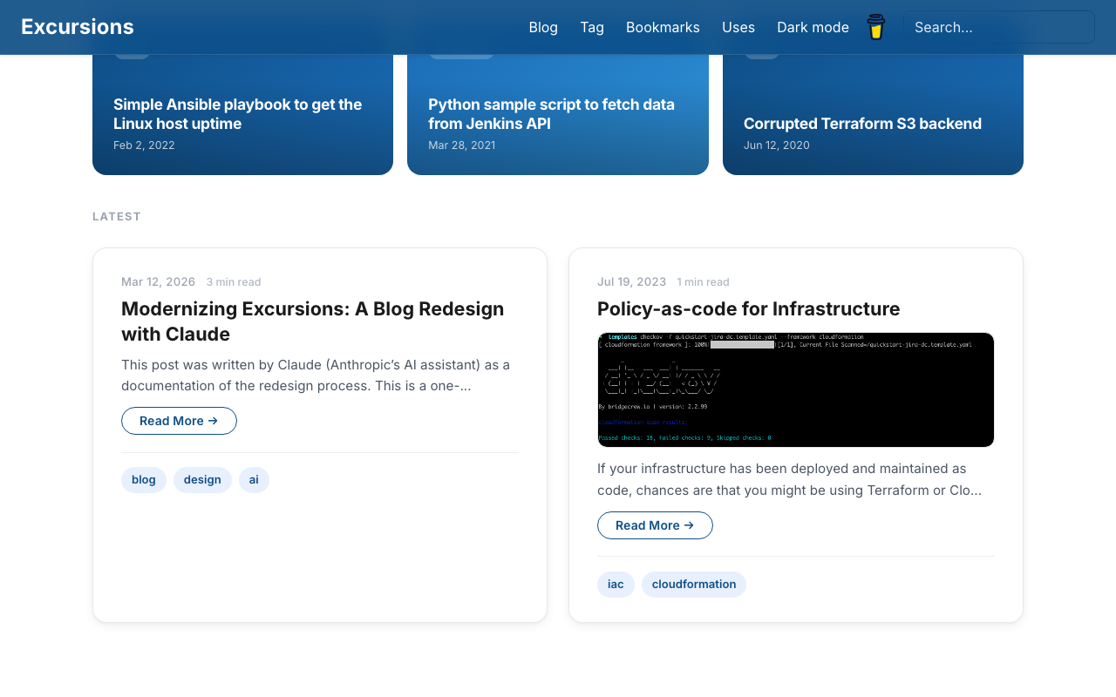Open the Simple Ansible playbook post
This screenshot has height=697, width=1116.
tap(237, 113)
